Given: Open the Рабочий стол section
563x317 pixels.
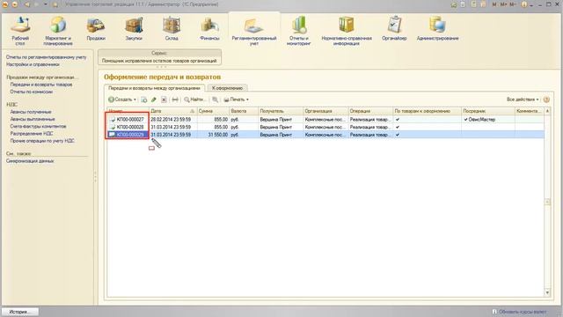Looking at the screenshot, I should (20, 32).
